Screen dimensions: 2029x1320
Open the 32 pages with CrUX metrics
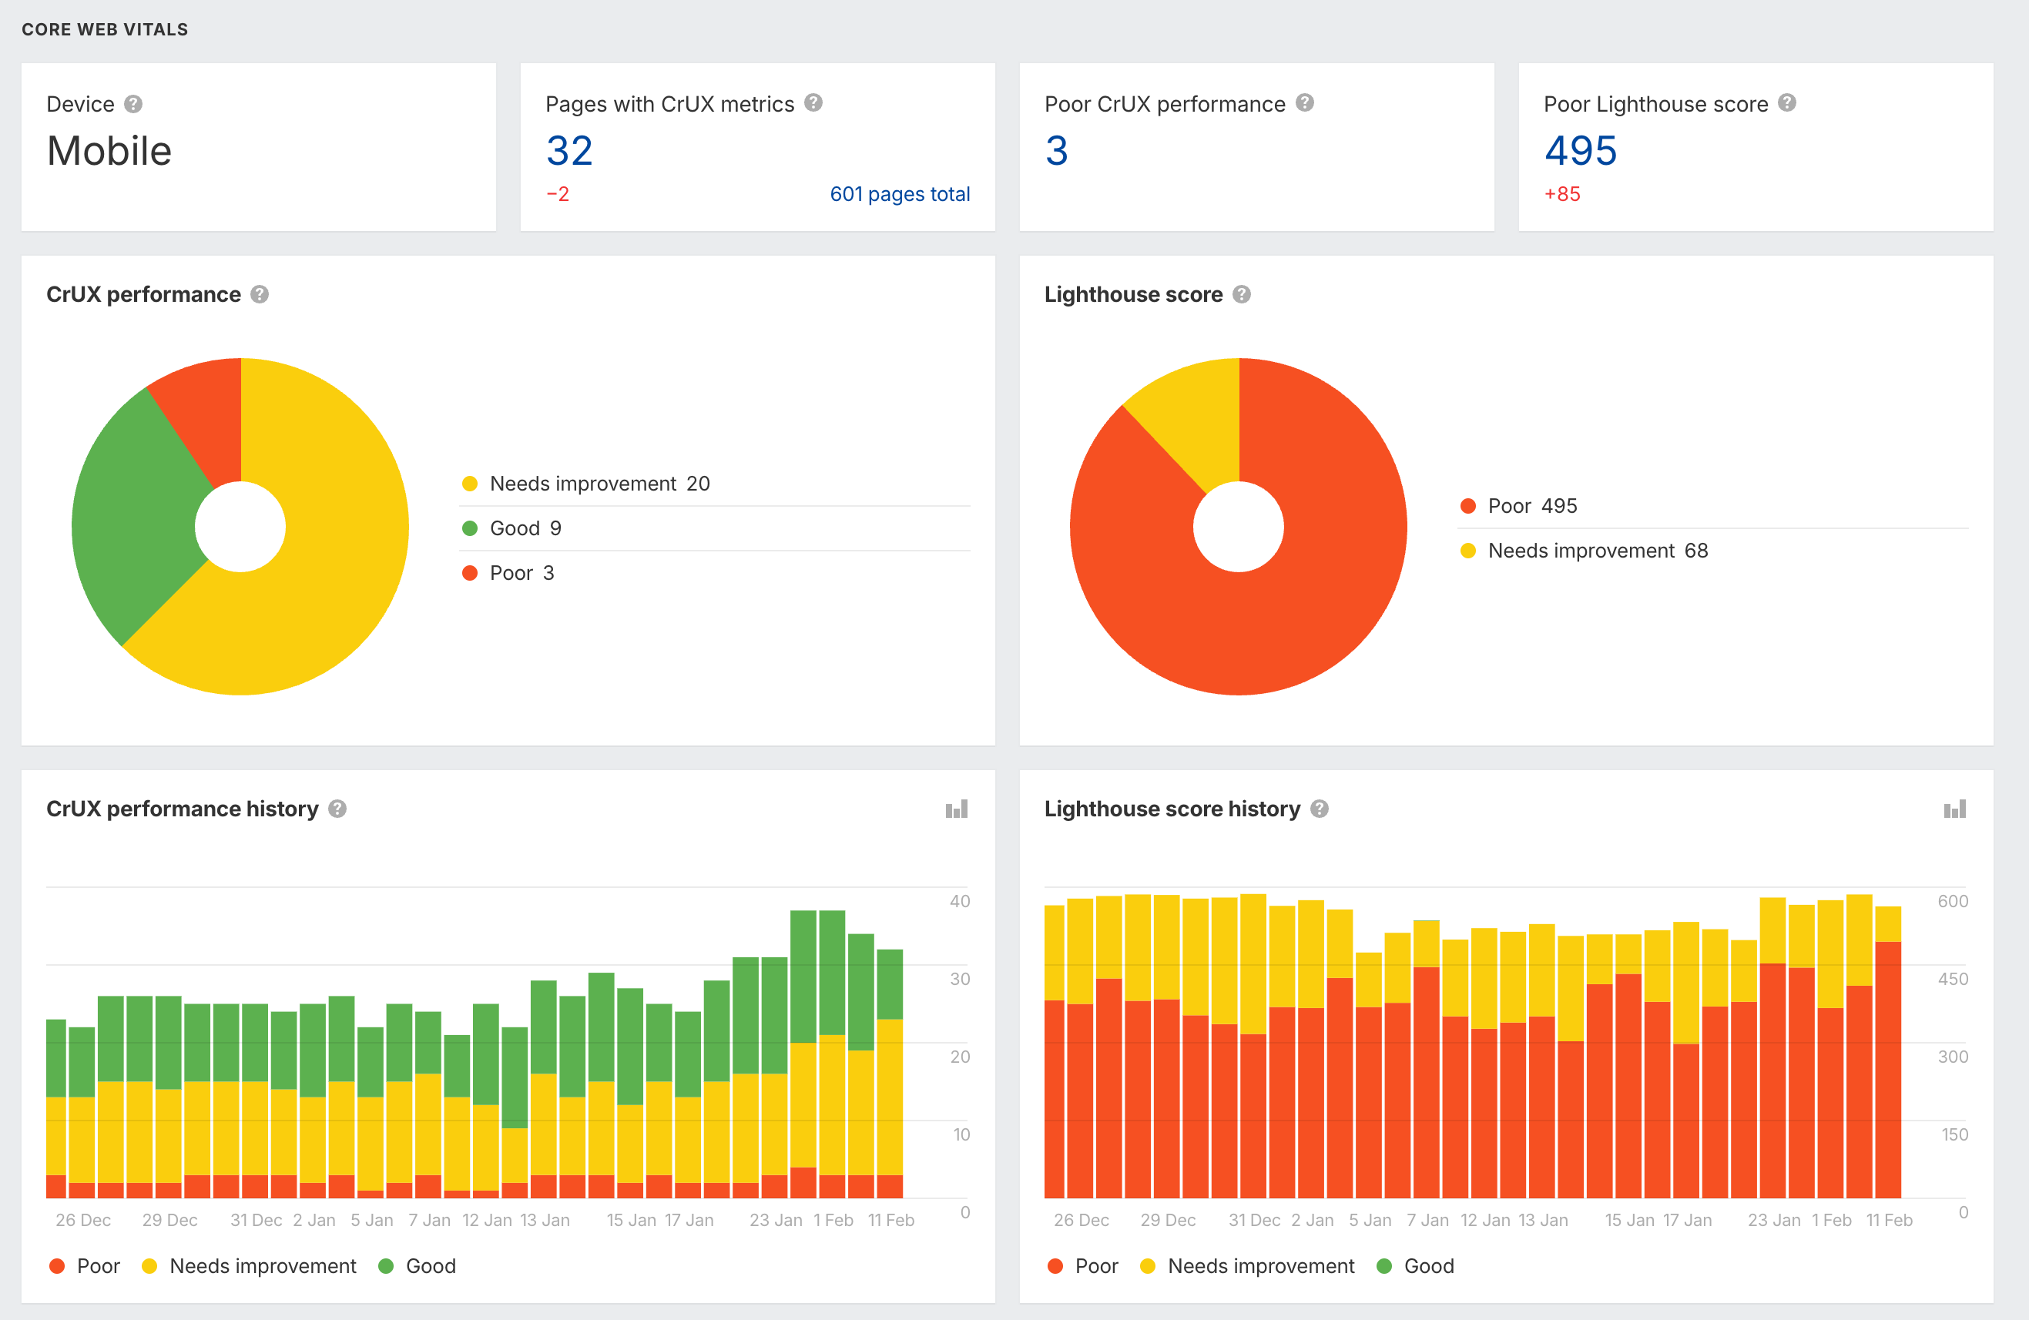click(568, 151)
